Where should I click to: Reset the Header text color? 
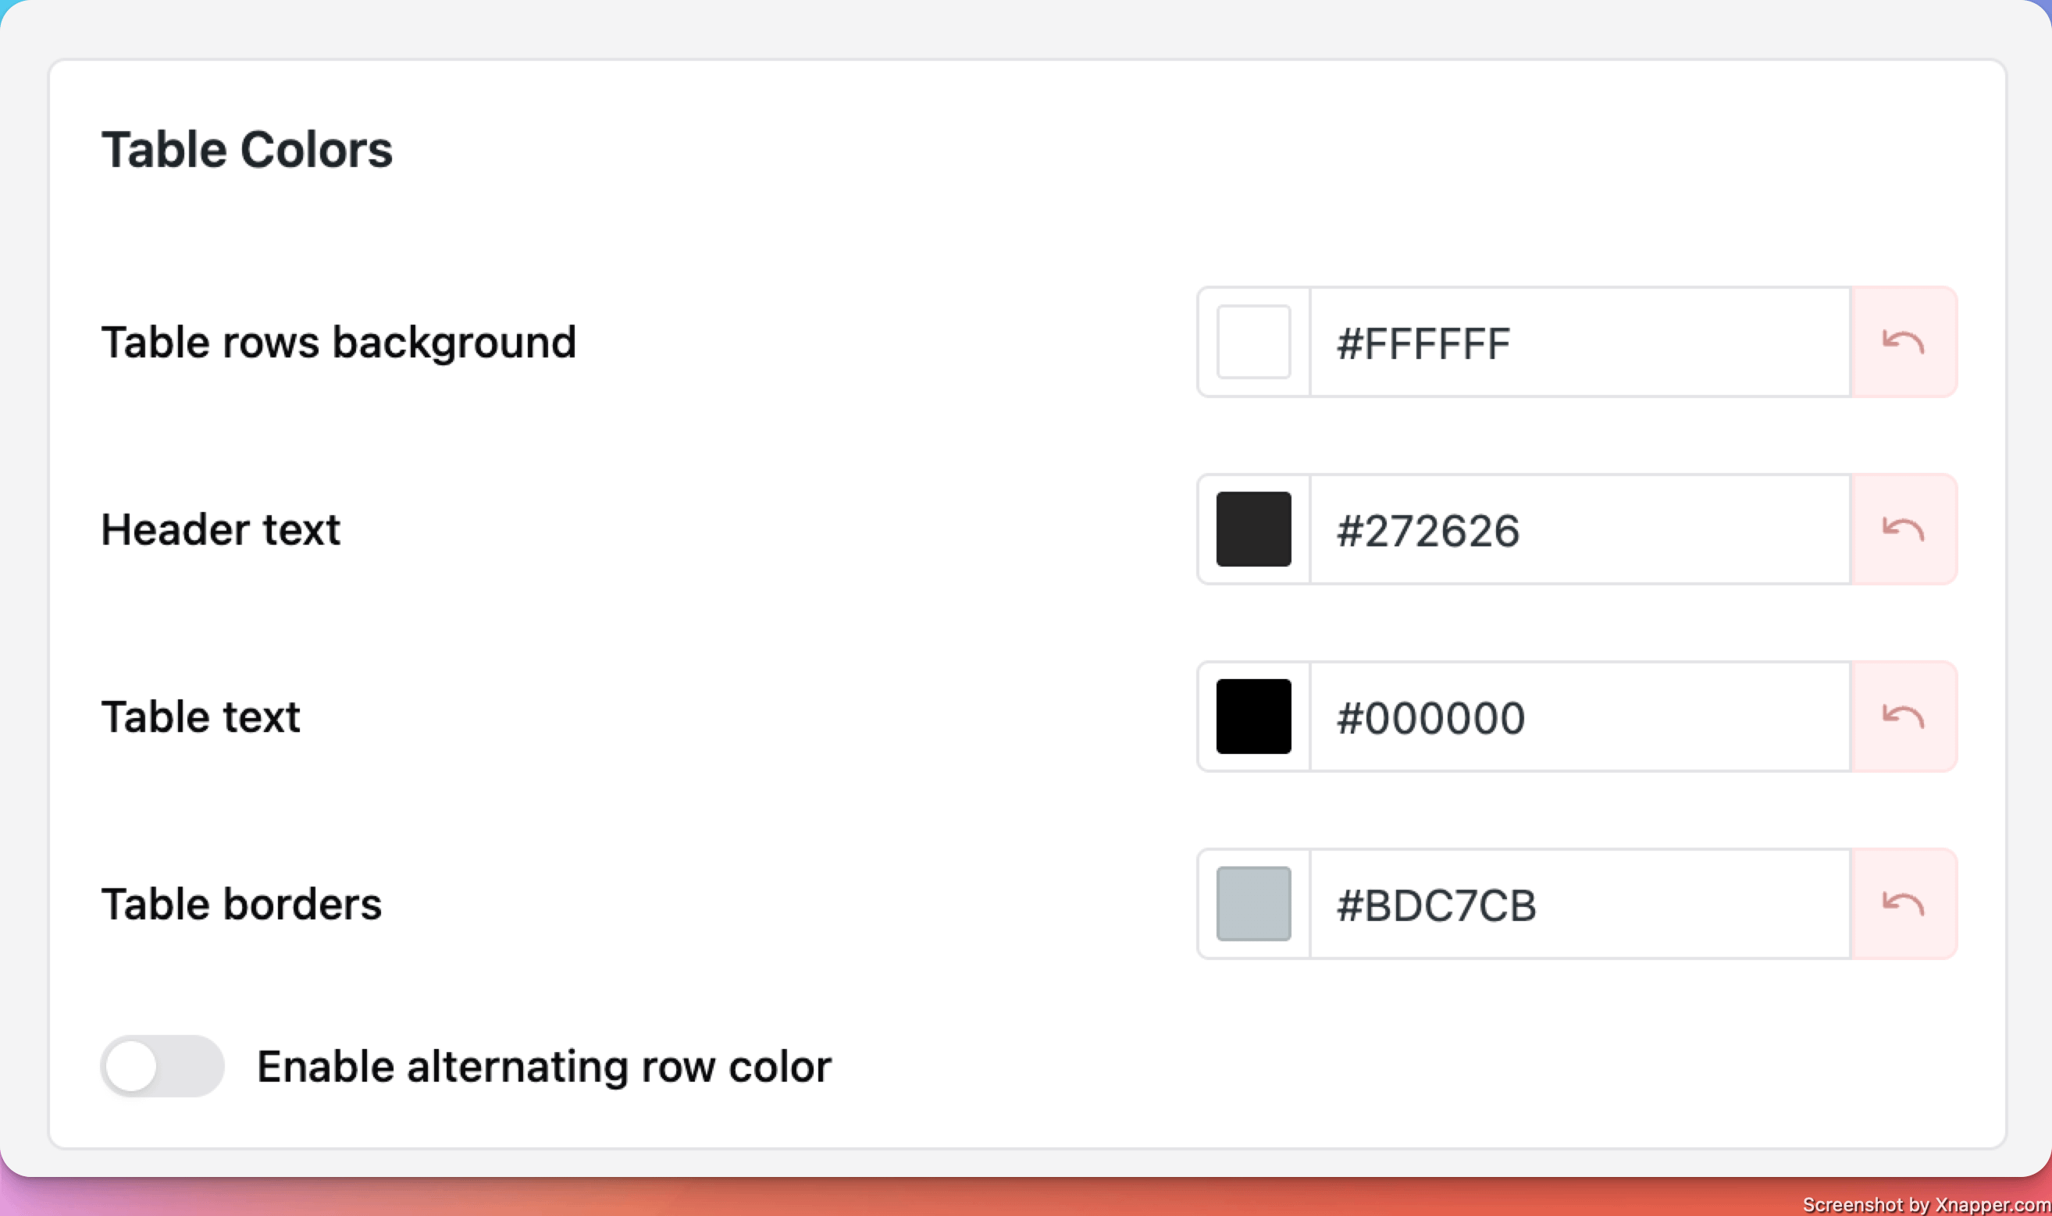(x=1903, y=529)
